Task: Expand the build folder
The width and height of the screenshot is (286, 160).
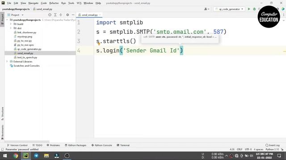Action: click(x=11, y=24)
